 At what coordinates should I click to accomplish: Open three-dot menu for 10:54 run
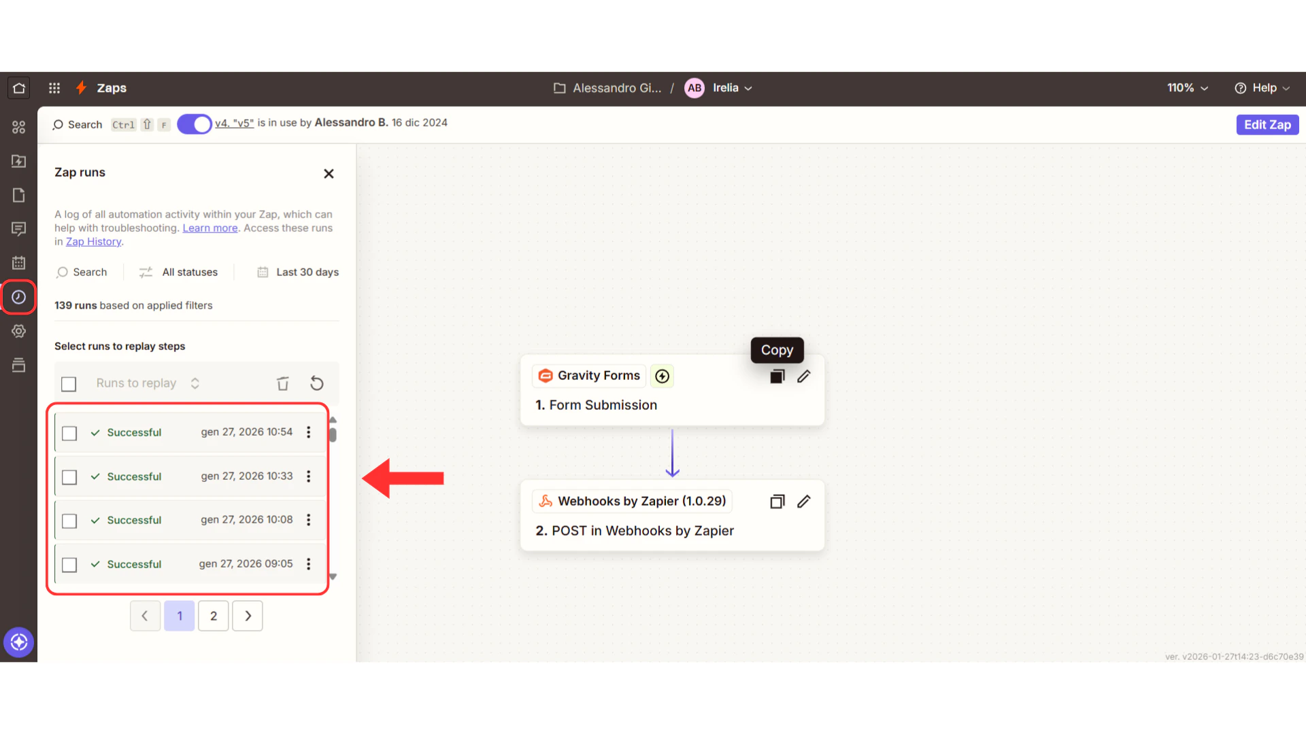[308, 432]
